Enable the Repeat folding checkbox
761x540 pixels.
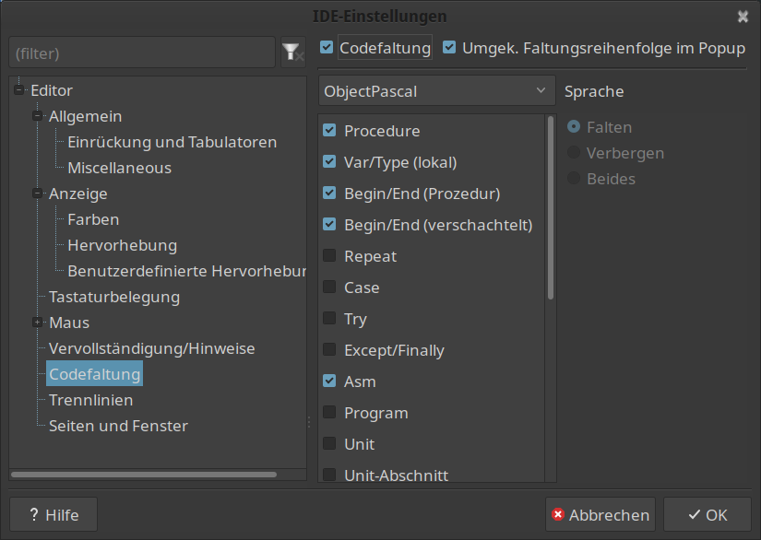click(x=329, y=255)
